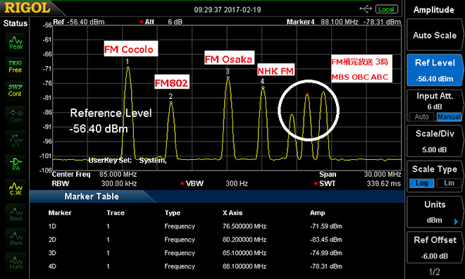This screenshot has width=465, height=279.
Task: Click the Corr correction status icon
Action: 15,116
